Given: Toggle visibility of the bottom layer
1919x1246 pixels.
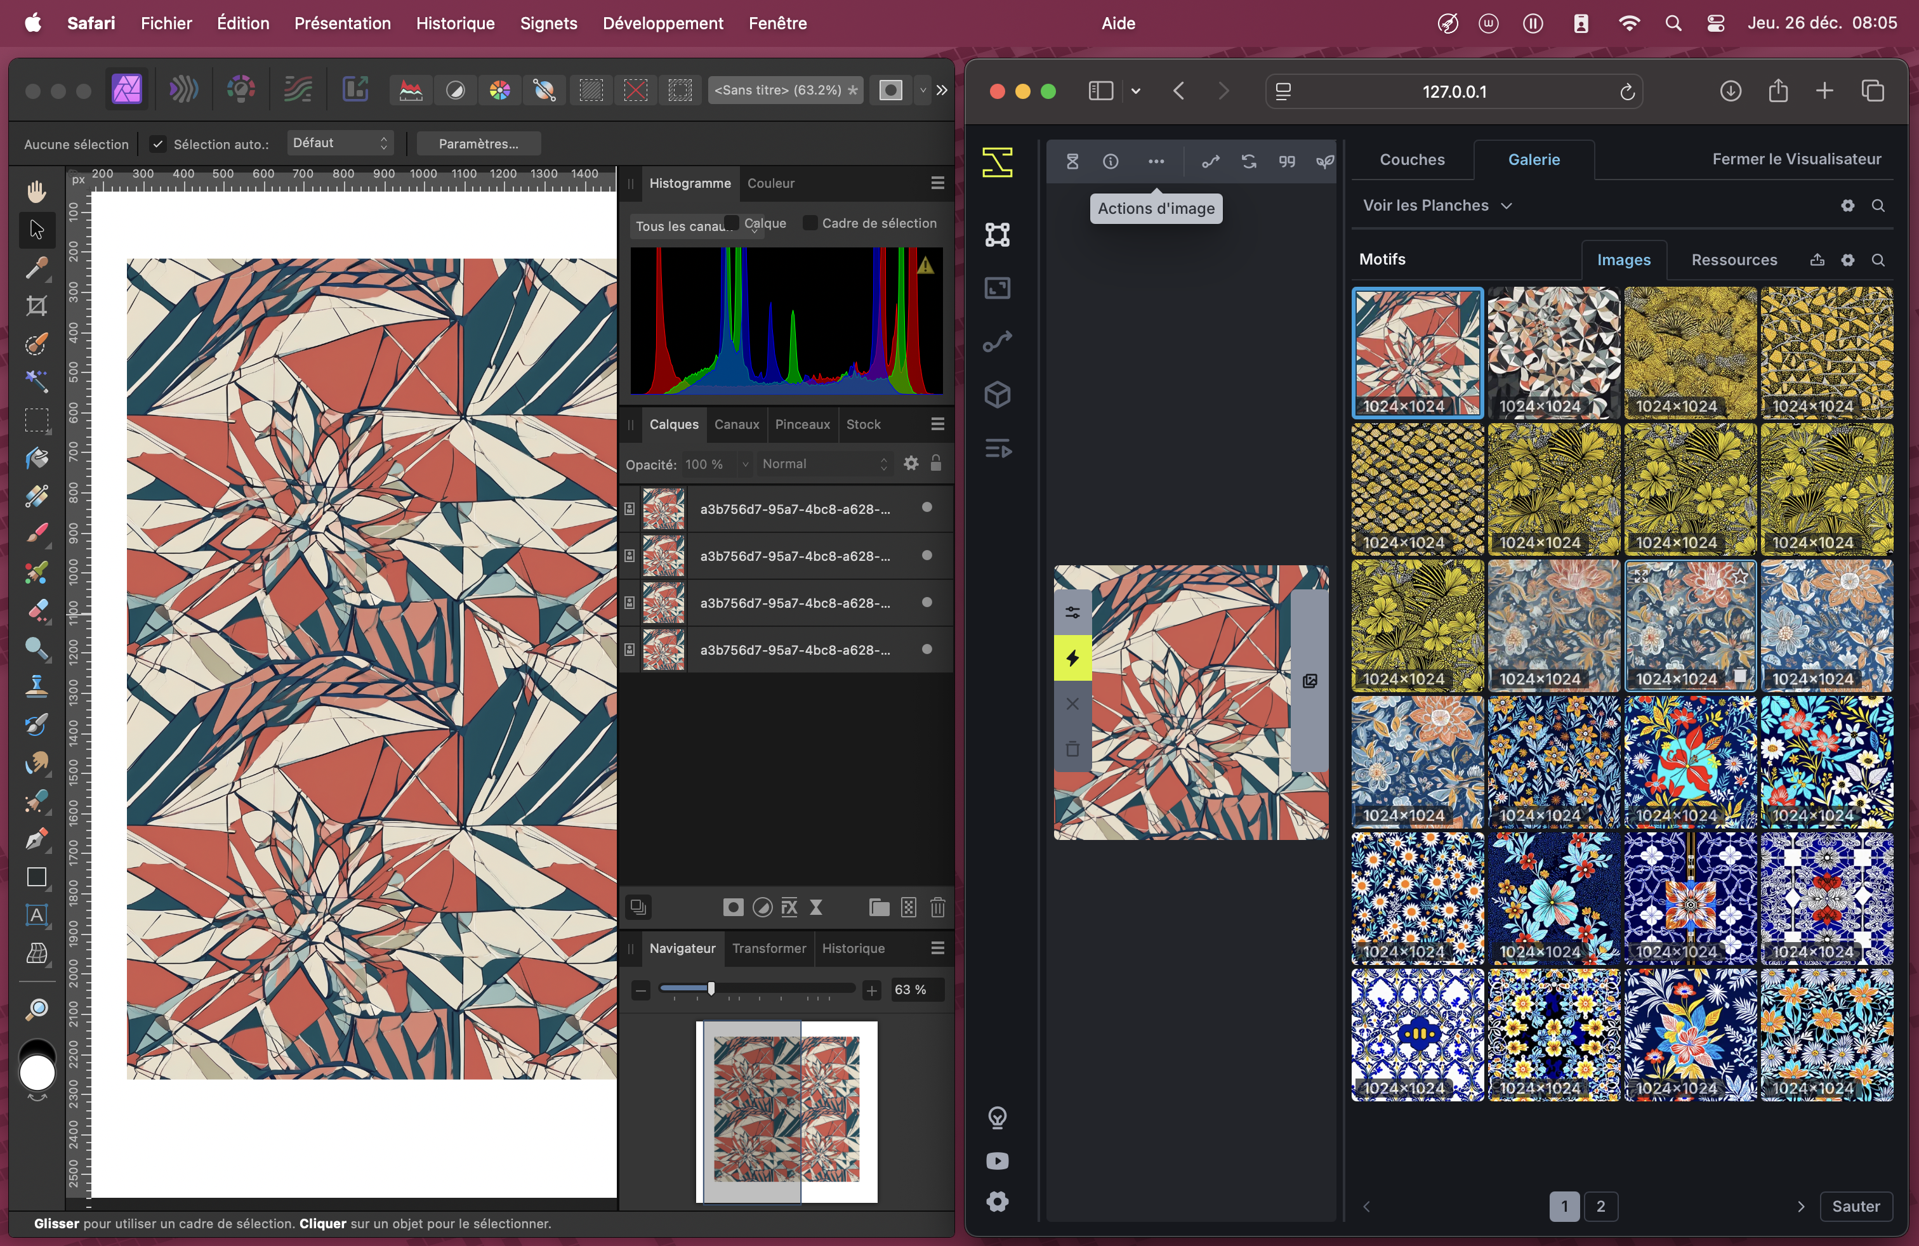Looking at the screenshot, I should point(927,650).
